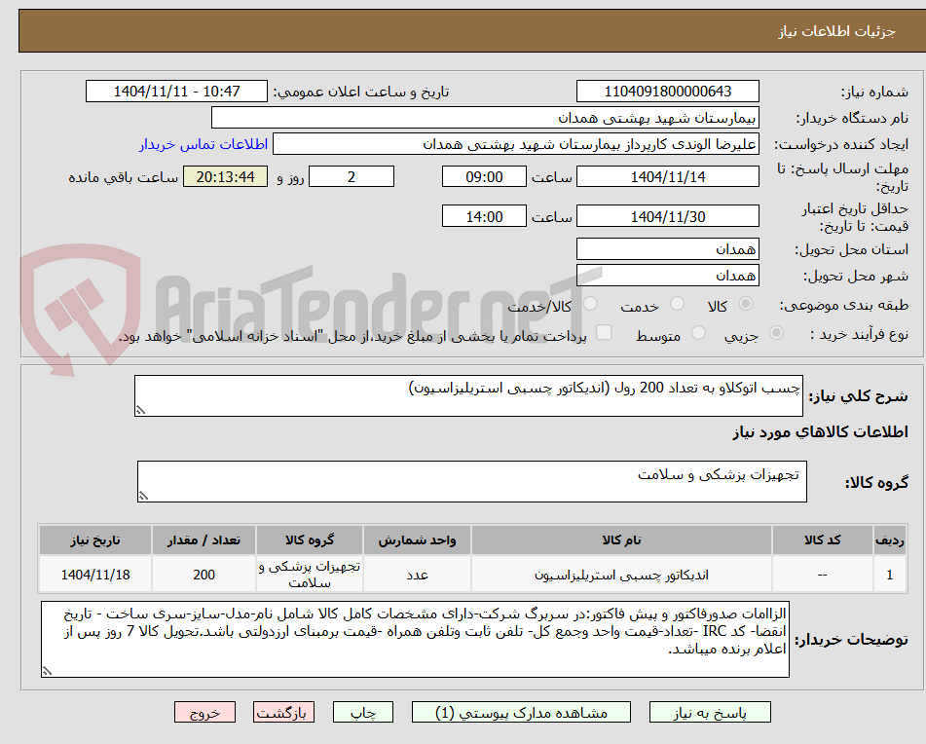Select the خدمت radio button
This screenshot has height=744, width=926.
point(678,304)
